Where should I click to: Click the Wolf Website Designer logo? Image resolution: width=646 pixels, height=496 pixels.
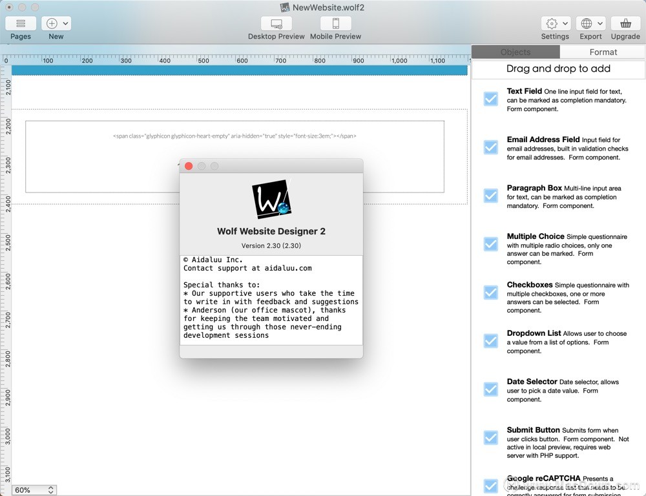[272, 198]
